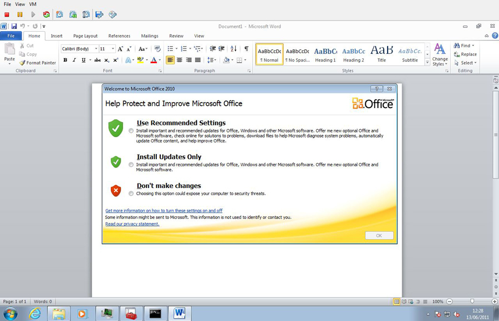Click the Shrink Font icon
499x321 pixels.
(129, 49)
